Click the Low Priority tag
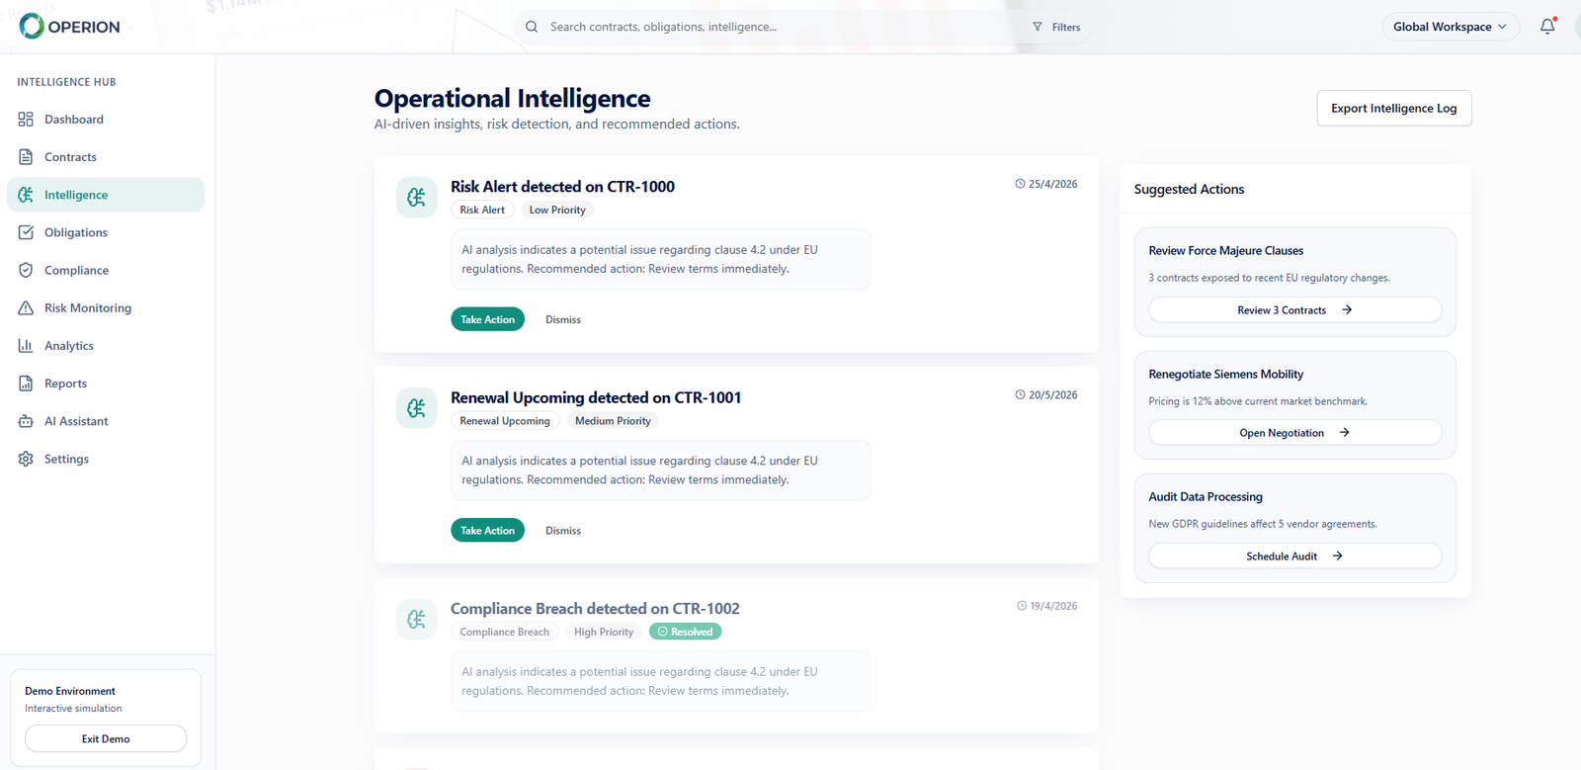1581x770 pixels. point(557,210)
